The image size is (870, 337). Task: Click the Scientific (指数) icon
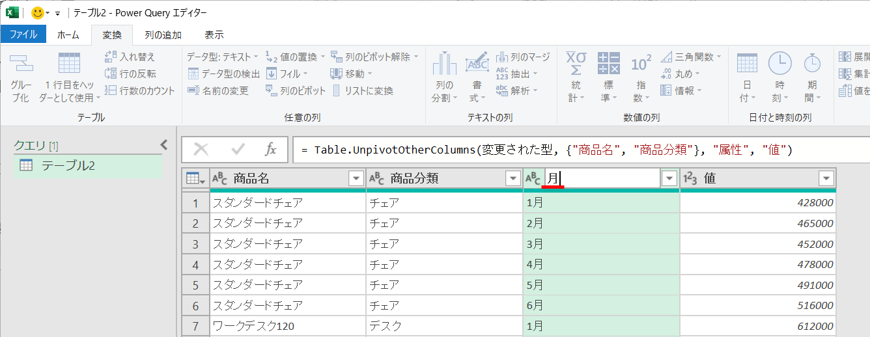(641, 64)
